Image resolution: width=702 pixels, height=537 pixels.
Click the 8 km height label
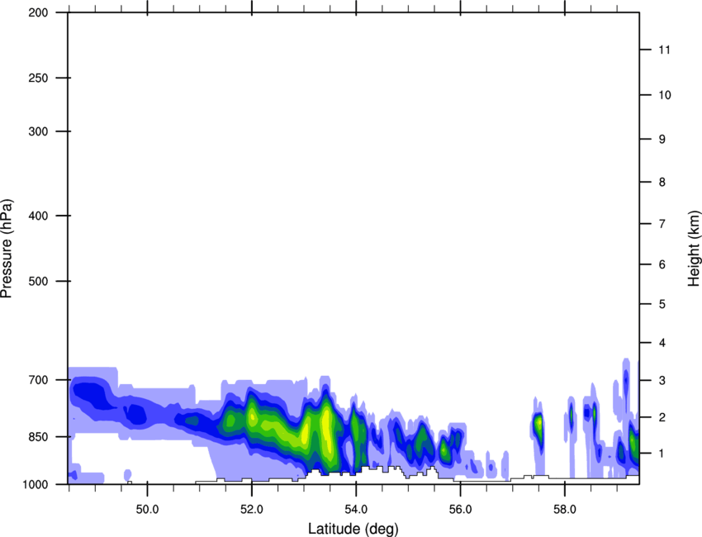(662, 183)
